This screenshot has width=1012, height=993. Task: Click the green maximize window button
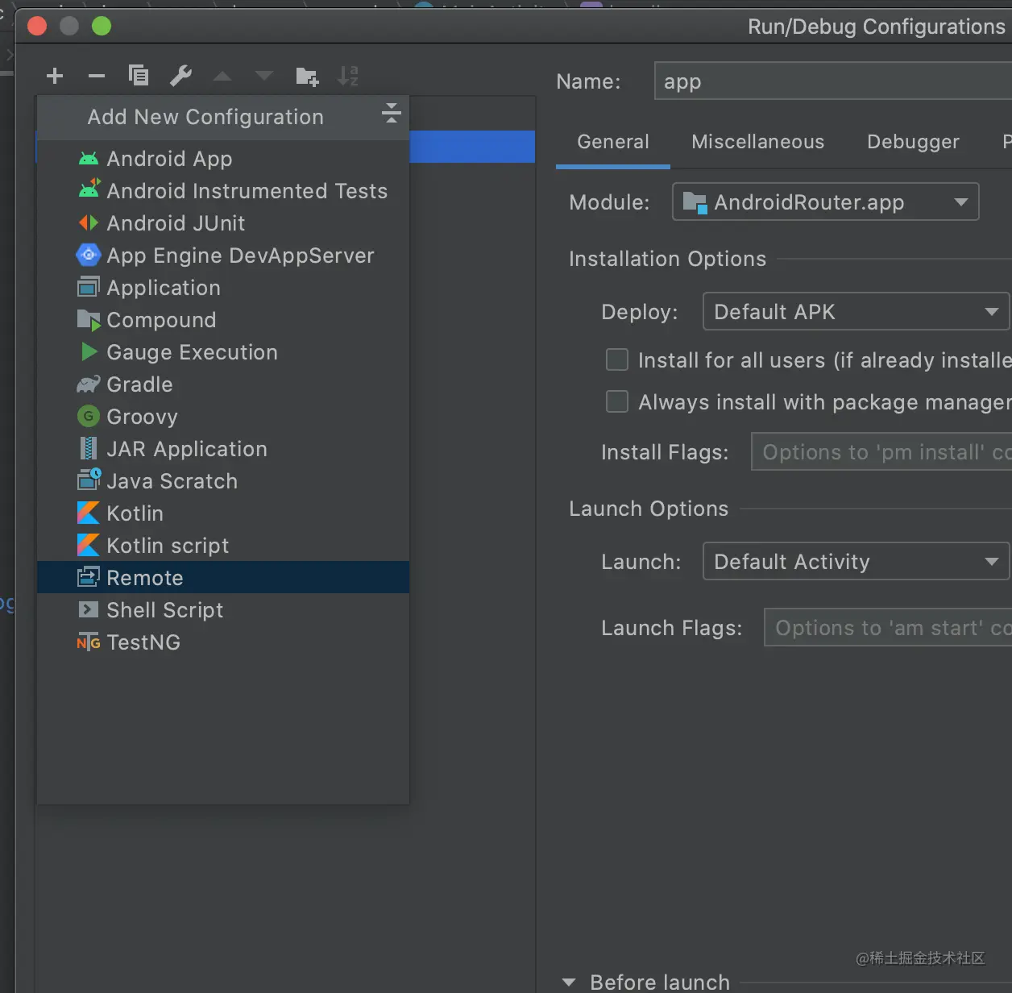[102, 26]
